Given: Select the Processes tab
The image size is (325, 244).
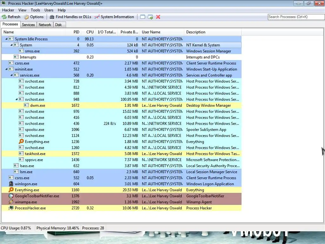Looking at the screenshot, I should [x=10, y=24].
